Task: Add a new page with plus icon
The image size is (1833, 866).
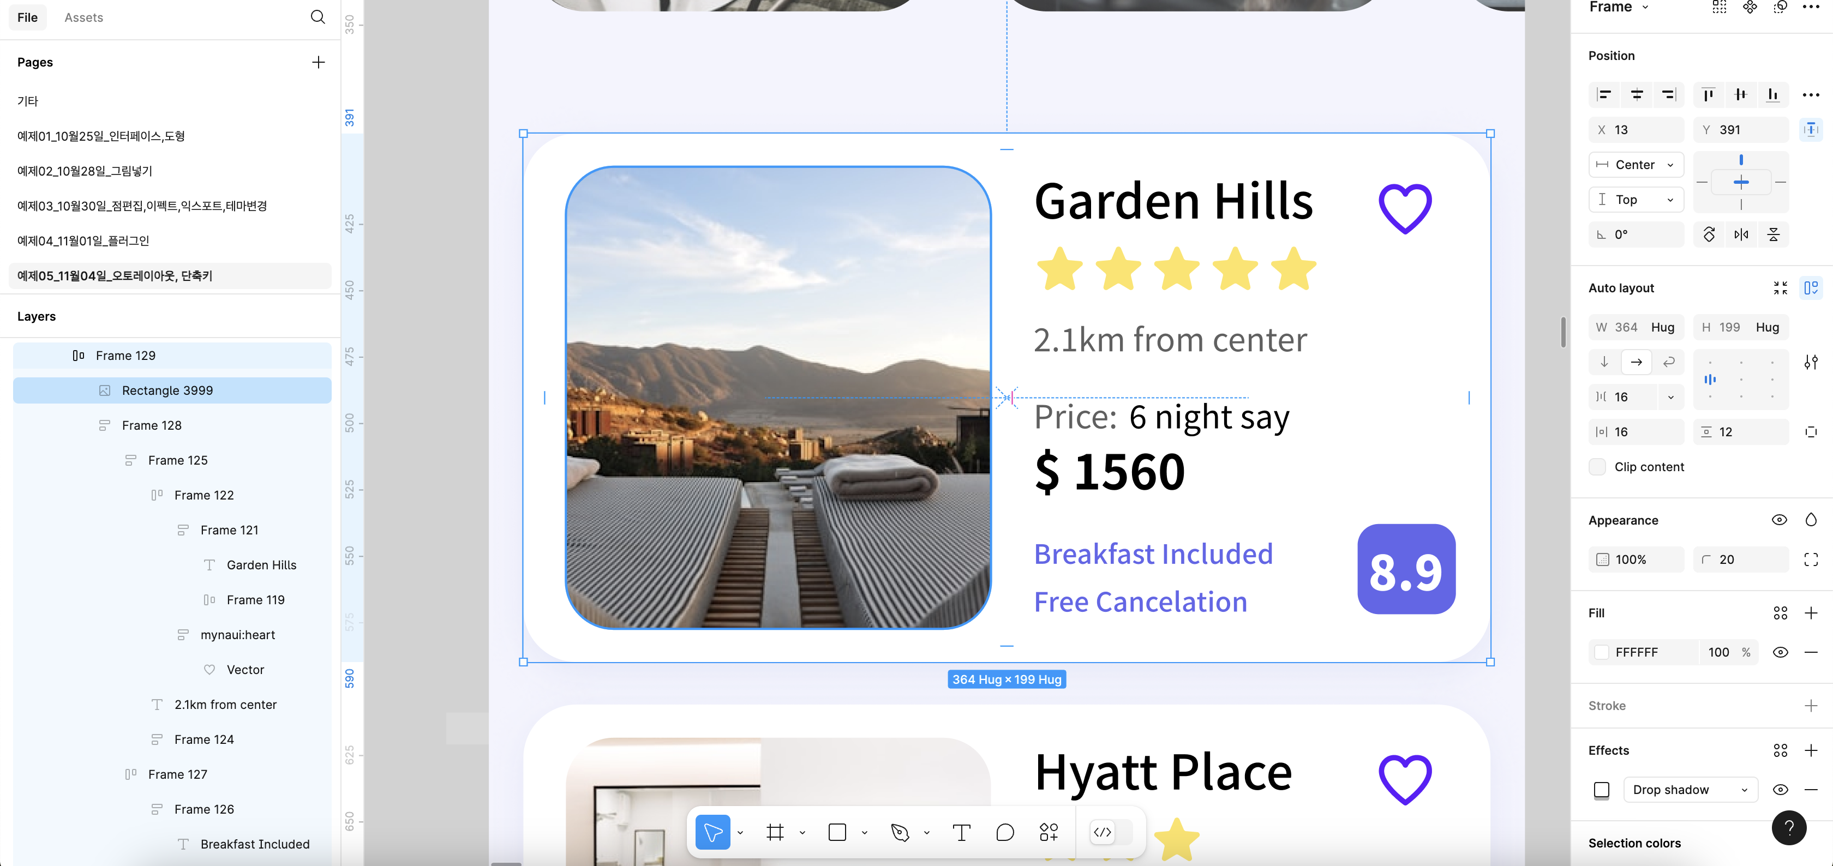Action: [x=318, y=63]
